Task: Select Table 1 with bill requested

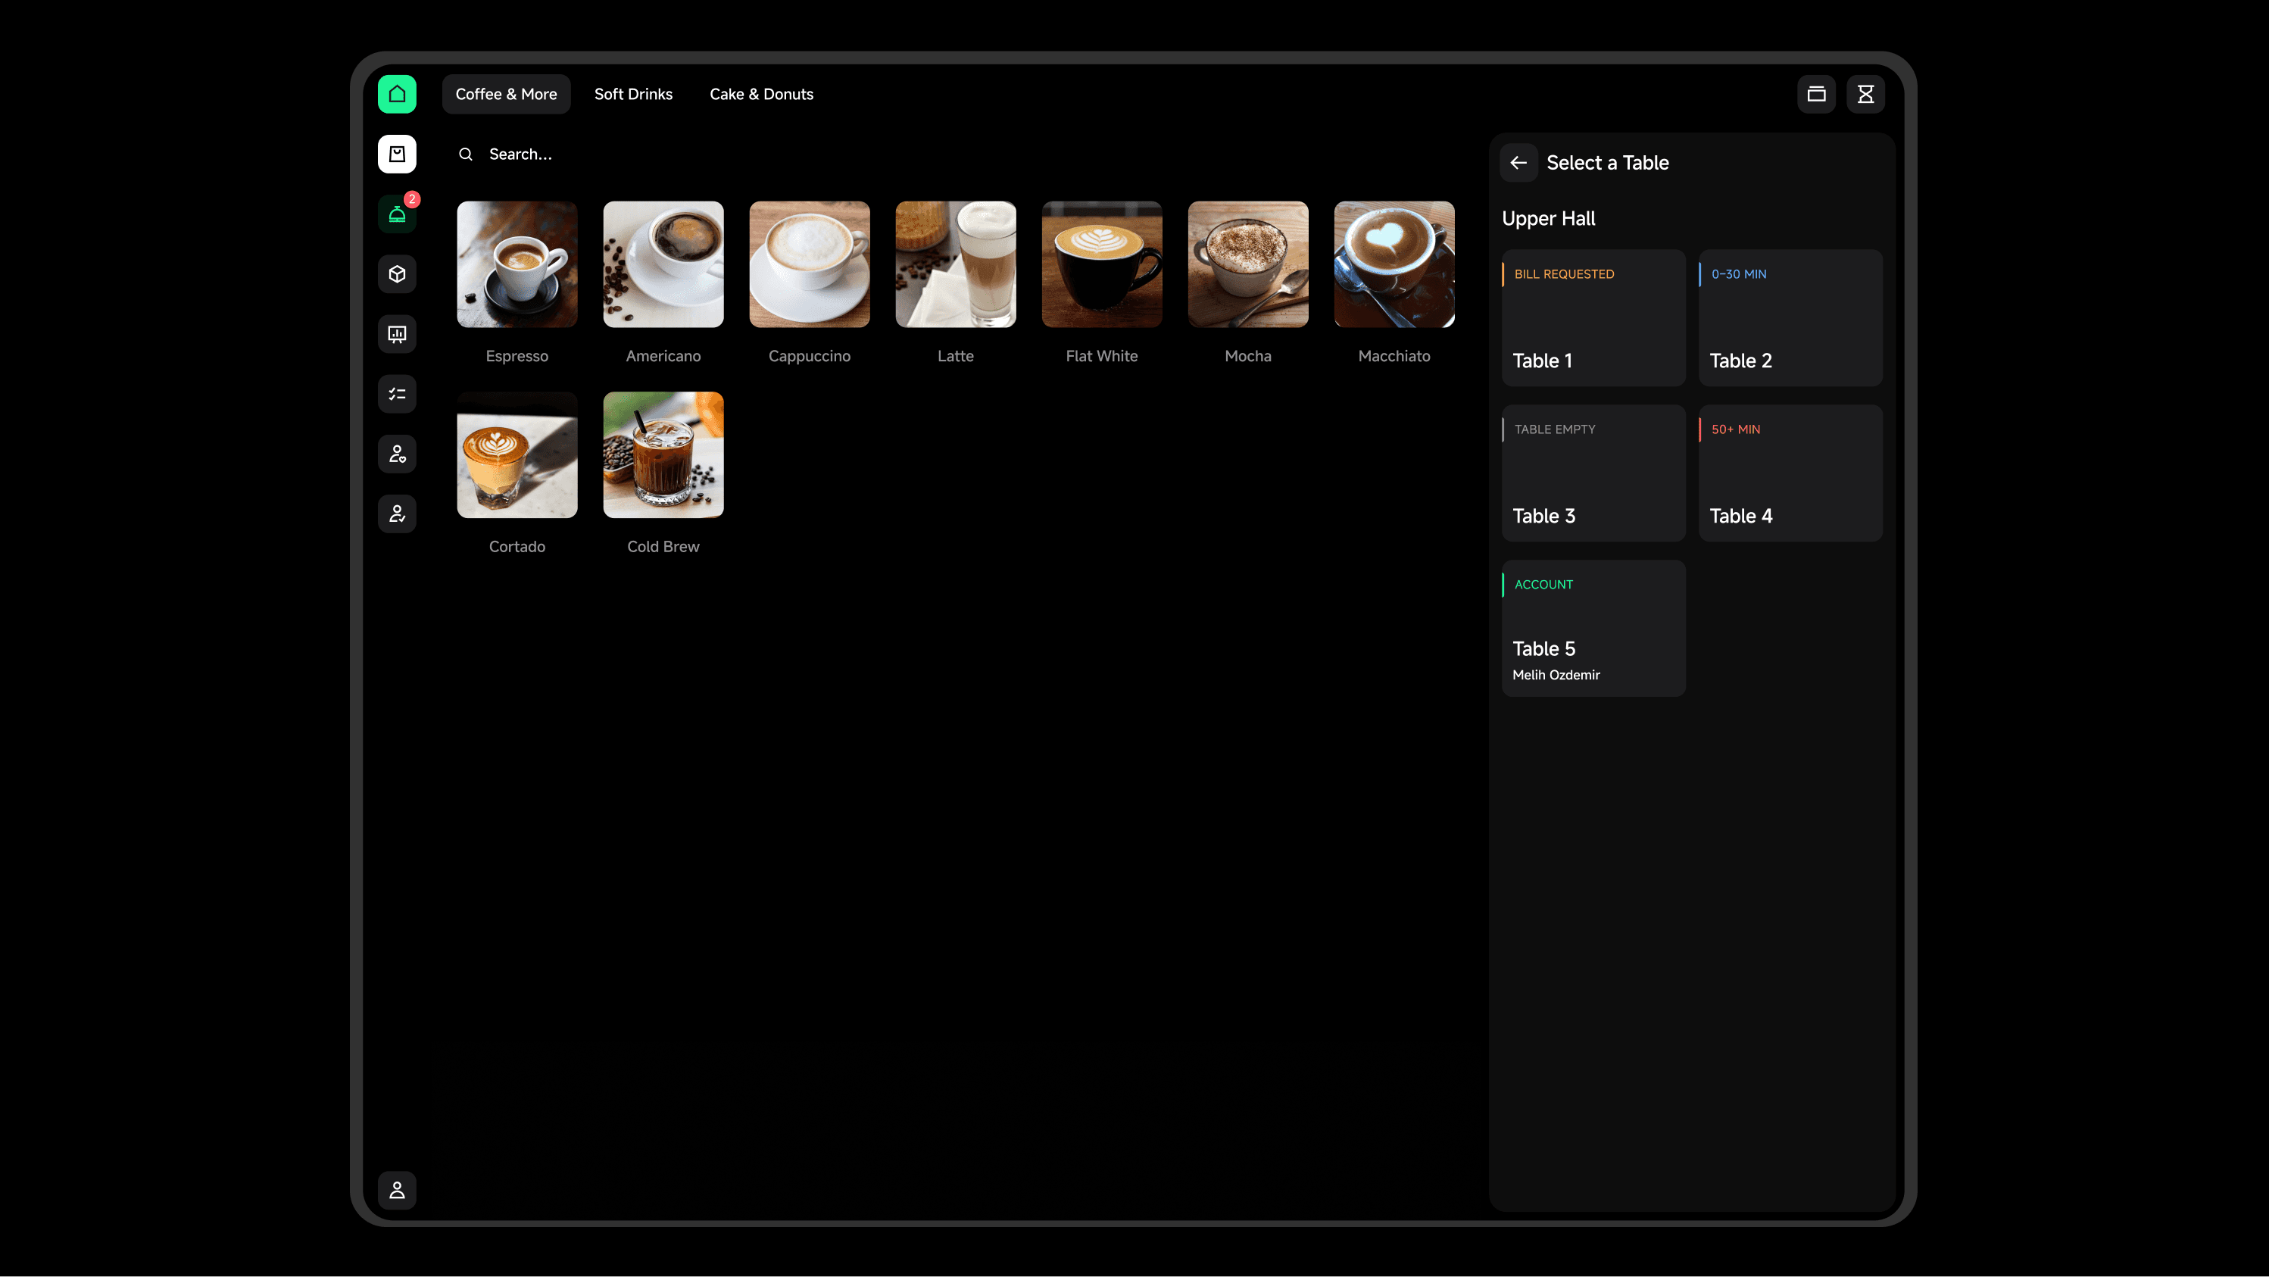Action: [1593, 318]
